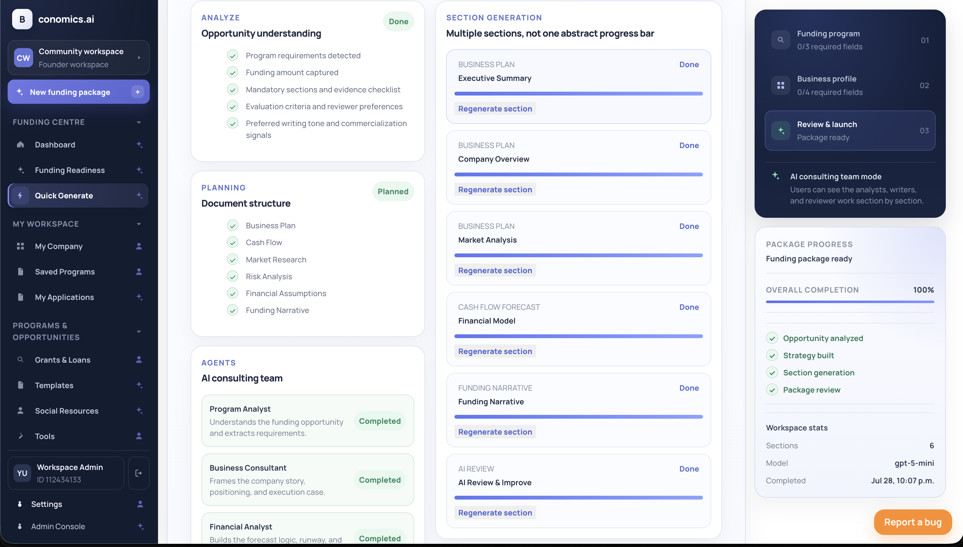Open My Applications page
This screenshot has height=547, width=963.
(78, 297)
